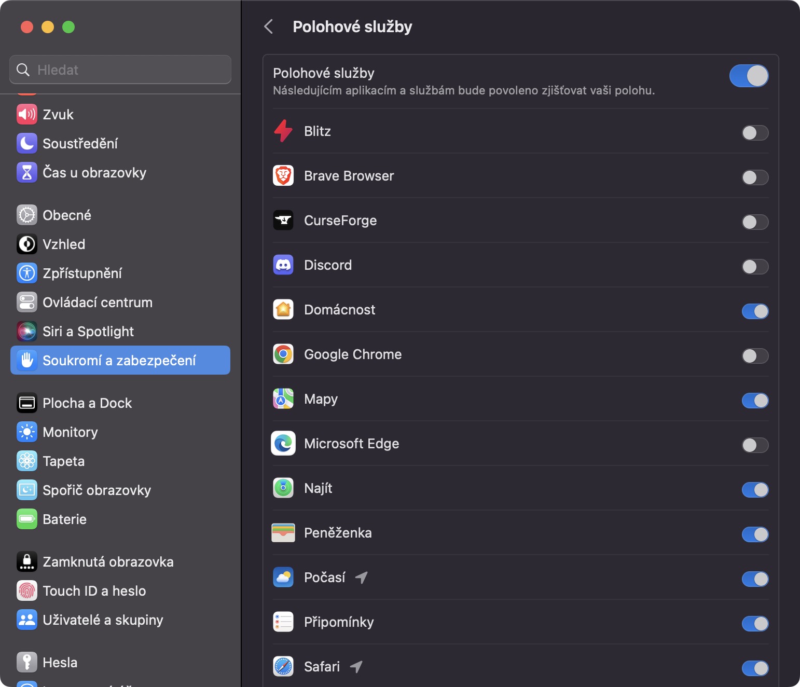Viewport: 800px width, 687px height.
Task: Toggle location access for Peněženka
Action: (x=755, y=534)
